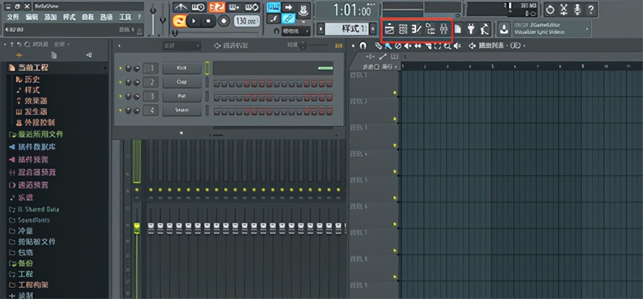
Task: Select the playlist delete tool
Action: pos(397,45)
